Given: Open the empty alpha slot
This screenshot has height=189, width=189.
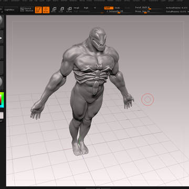Looking at the screenshot, I should pos(2,52).
